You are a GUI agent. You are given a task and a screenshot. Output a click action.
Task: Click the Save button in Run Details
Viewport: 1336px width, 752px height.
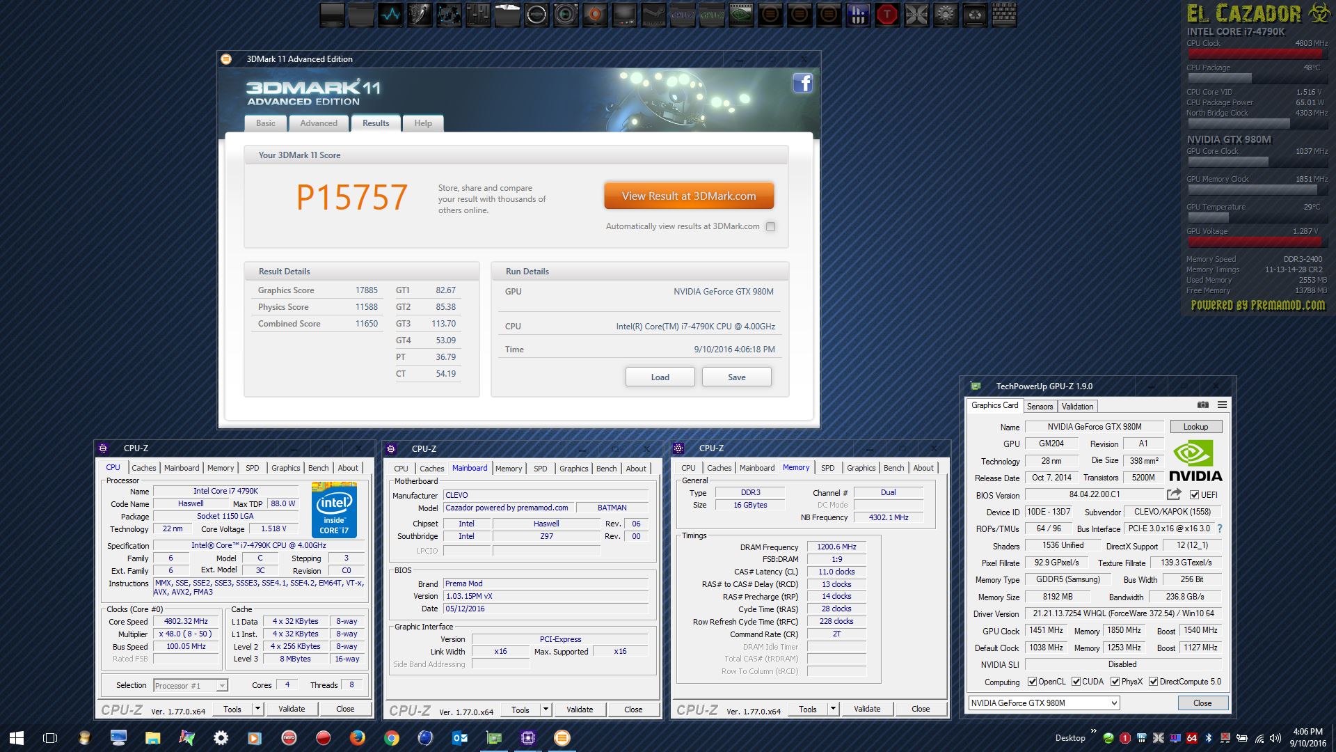736,377
